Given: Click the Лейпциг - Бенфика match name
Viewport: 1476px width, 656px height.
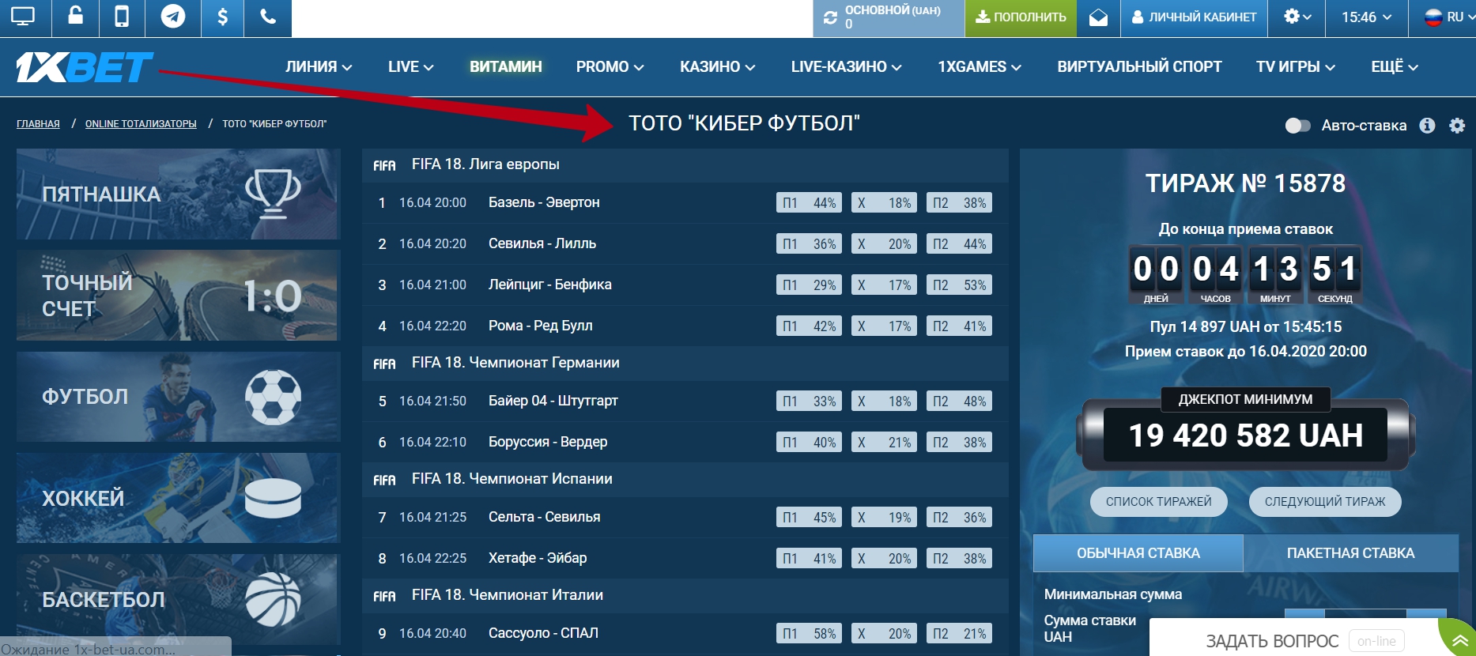Looking at the screenshot, I should pyautogui.click(x=550, y=285).
